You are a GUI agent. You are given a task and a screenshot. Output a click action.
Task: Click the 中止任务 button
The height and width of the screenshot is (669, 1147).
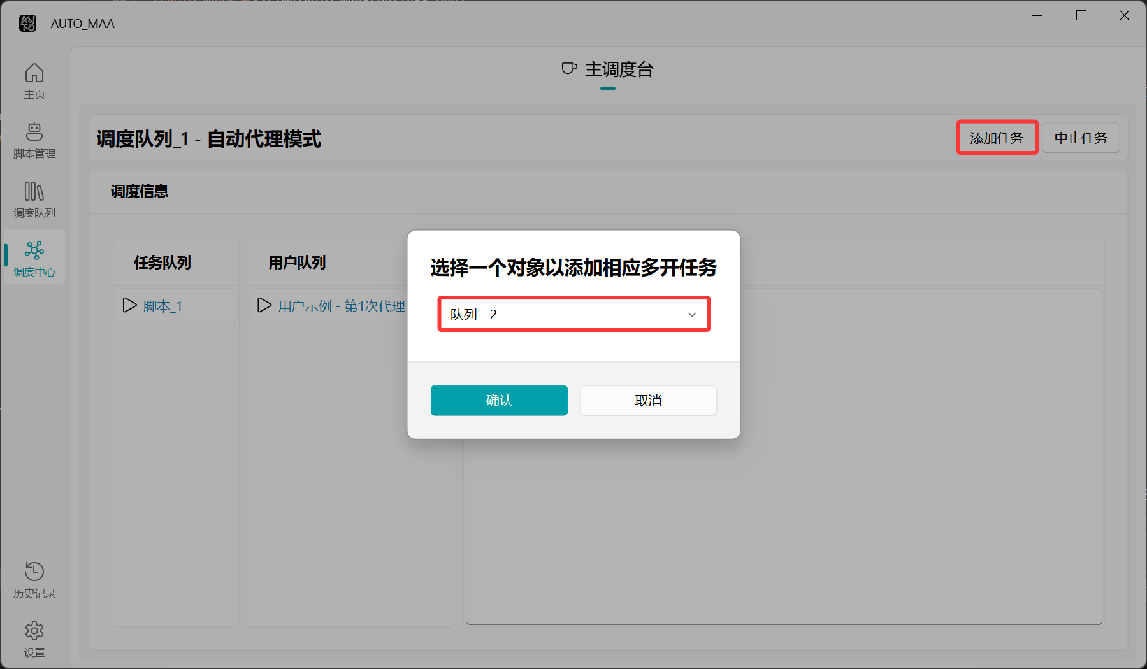[1081, 138]
